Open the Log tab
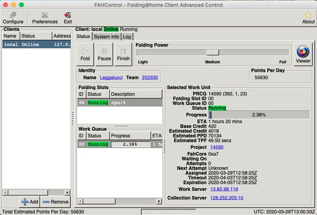 pyautogui.click(x=127, y=36)
